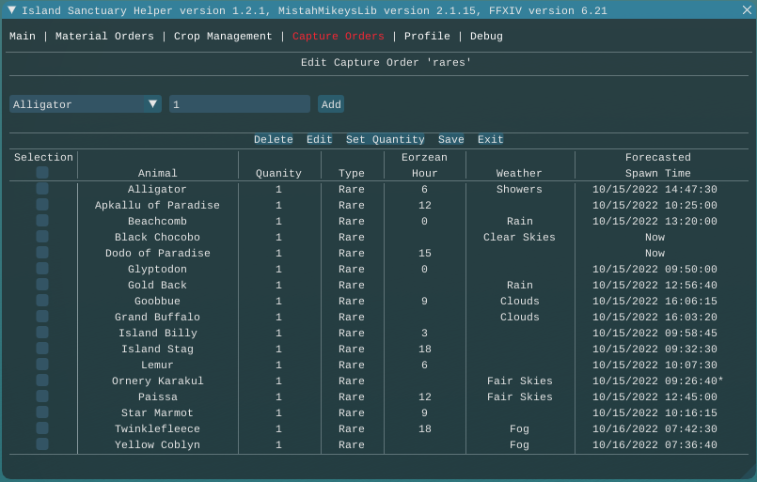The width and height of the screenshot is (757, 482).
Task: Close the Island Sanctuary Helper window
Action: click(x=746, y=10)
